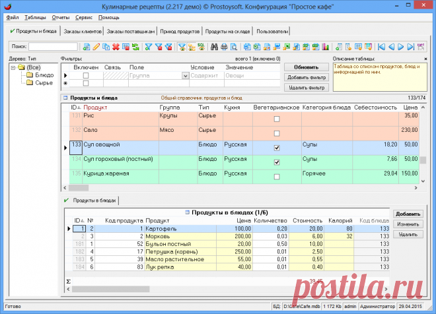Click the bar chart icon
This screenshot has width=436, height=314.
point(325,47)
